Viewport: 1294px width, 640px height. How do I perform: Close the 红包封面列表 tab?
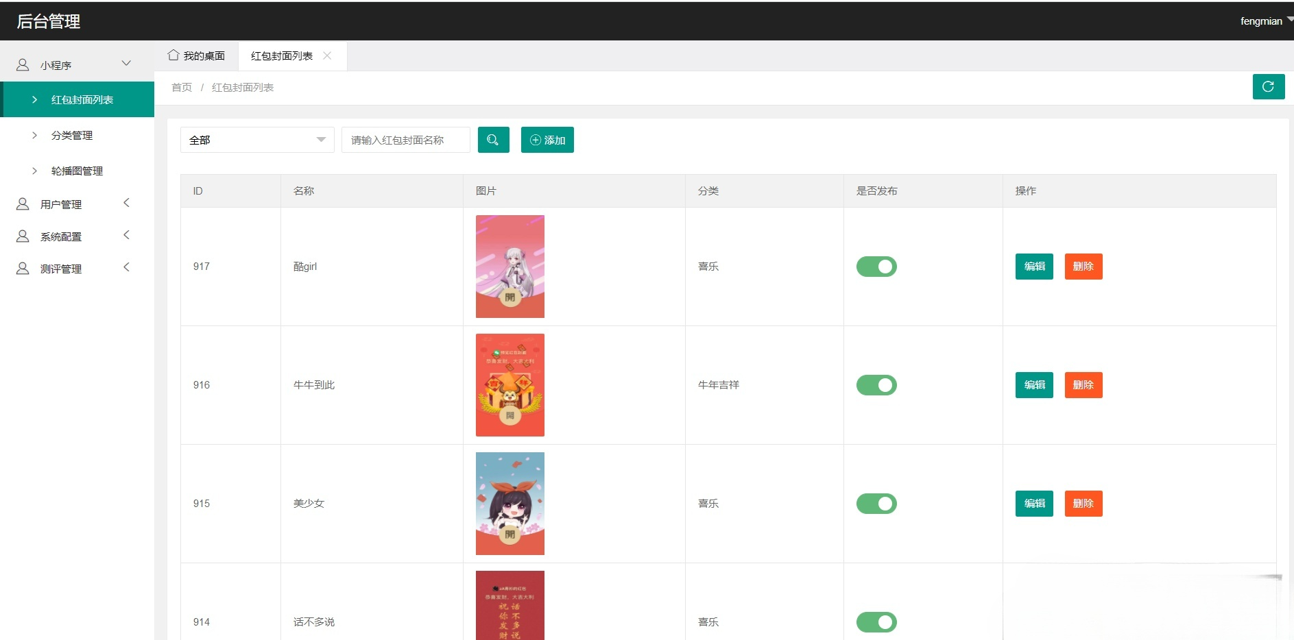[x=327, y=56]
